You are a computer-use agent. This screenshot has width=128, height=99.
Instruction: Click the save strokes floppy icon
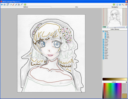click(4, 4)
